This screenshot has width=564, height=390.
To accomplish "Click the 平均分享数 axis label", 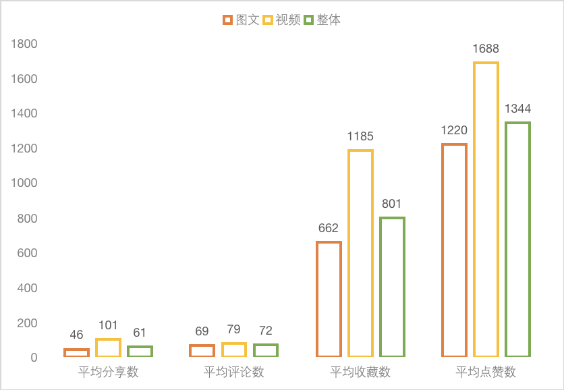I will pos(108,372).
